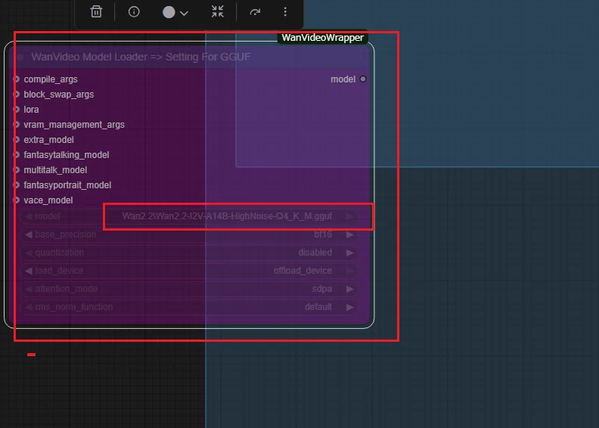The width and height of the screenshot is (599, 428).
Task: Click the bypass curved arrow icon
Action: coord(255,12)
